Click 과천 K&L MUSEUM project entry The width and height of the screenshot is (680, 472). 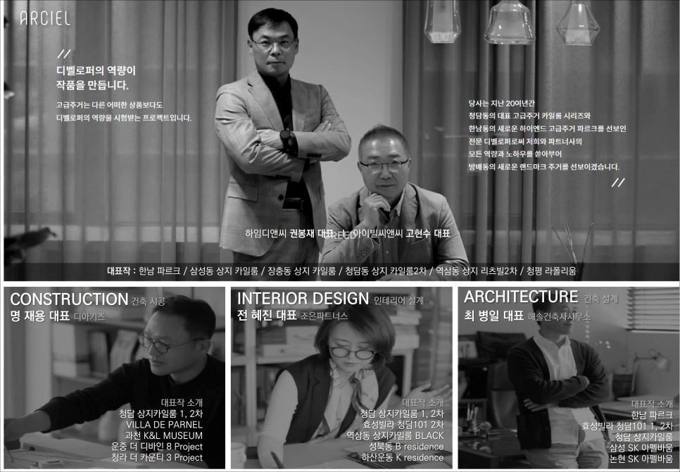[163, 435]
